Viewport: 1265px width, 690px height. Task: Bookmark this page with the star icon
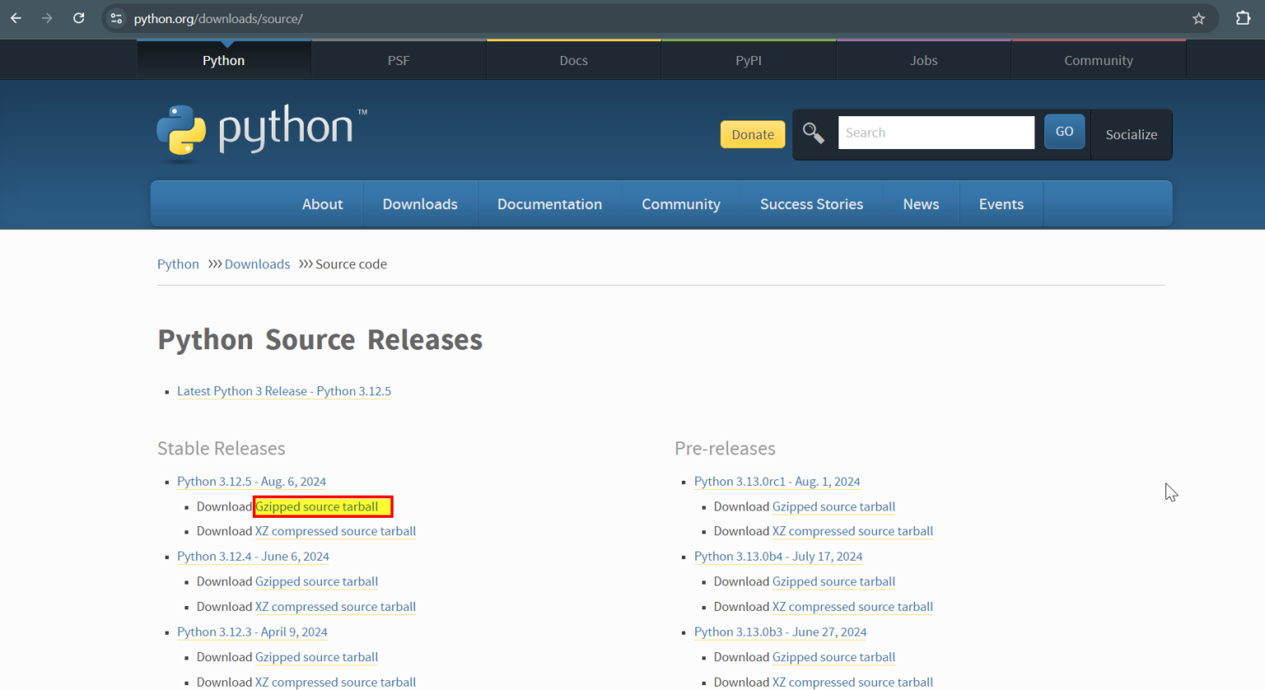click(1198, 18)
